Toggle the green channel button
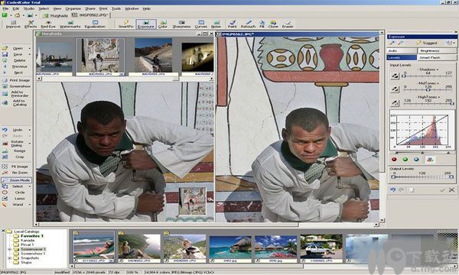This screenshot has width=459, height=275. [x=405, y=160]
